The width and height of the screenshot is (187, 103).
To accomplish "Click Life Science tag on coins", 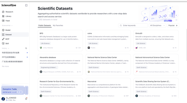I will [93, 43].
